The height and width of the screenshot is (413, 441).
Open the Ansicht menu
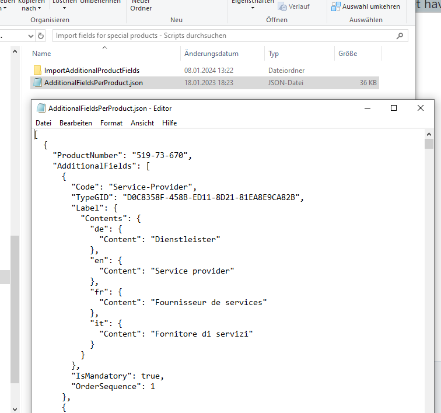[142, 123]
